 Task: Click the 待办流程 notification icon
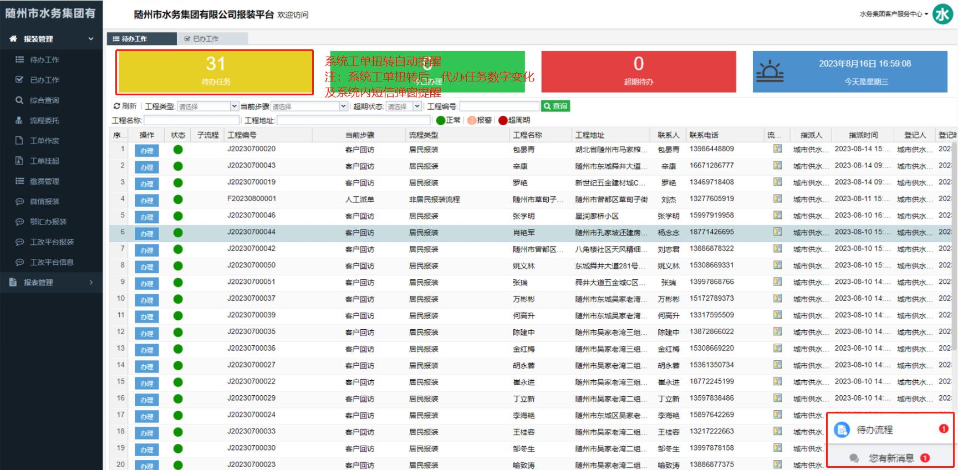coord(842,430)
